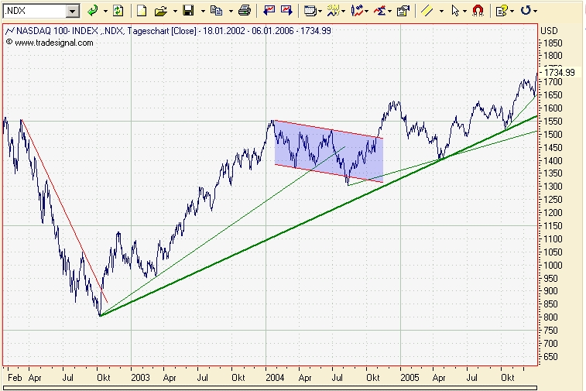Click the 1850 price axis label
The height and width of the screenshot is (391, 586).
coord(553,43)
